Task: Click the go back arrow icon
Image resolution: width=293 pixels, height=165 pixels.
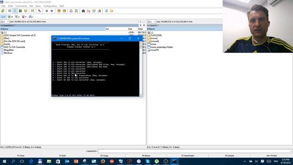Action: coord(47,11)
